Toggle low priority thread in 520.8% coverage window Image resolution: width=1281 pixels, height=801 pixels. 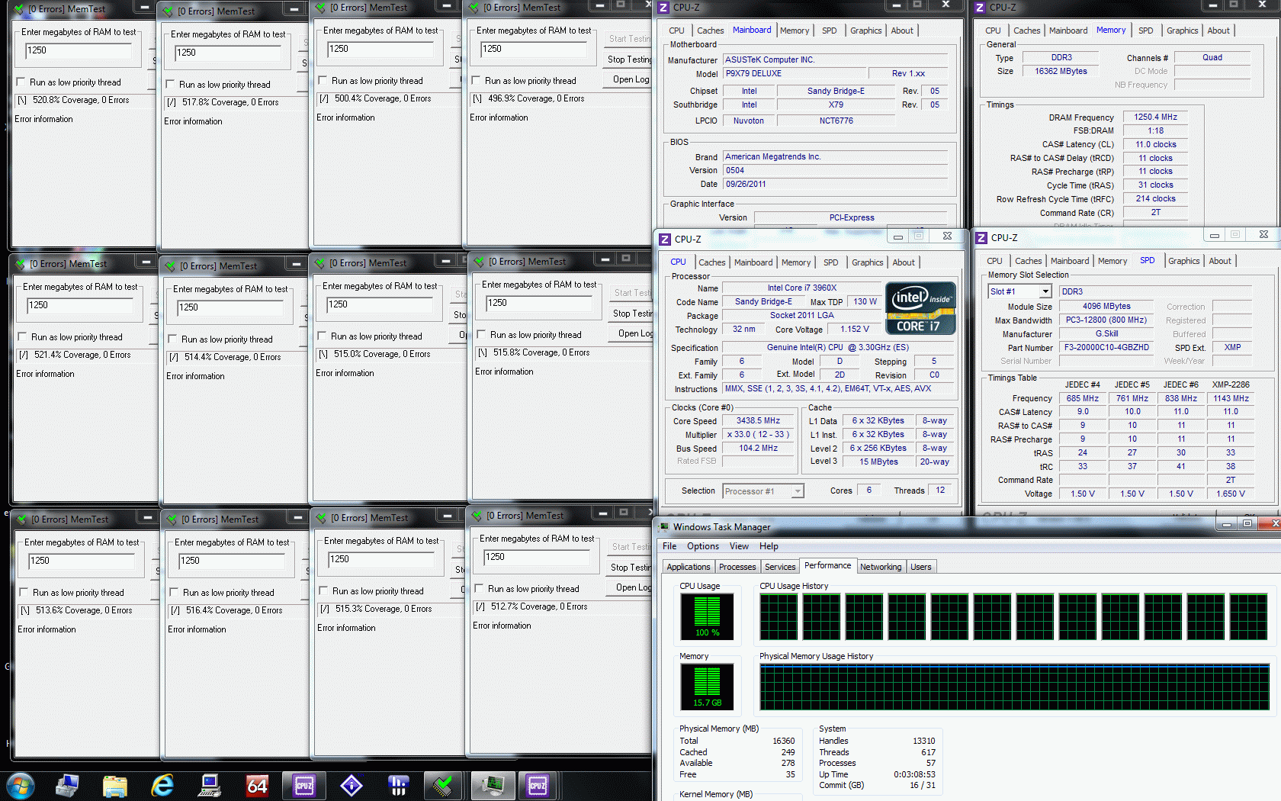pyautogui.click(x=21, y=82)
